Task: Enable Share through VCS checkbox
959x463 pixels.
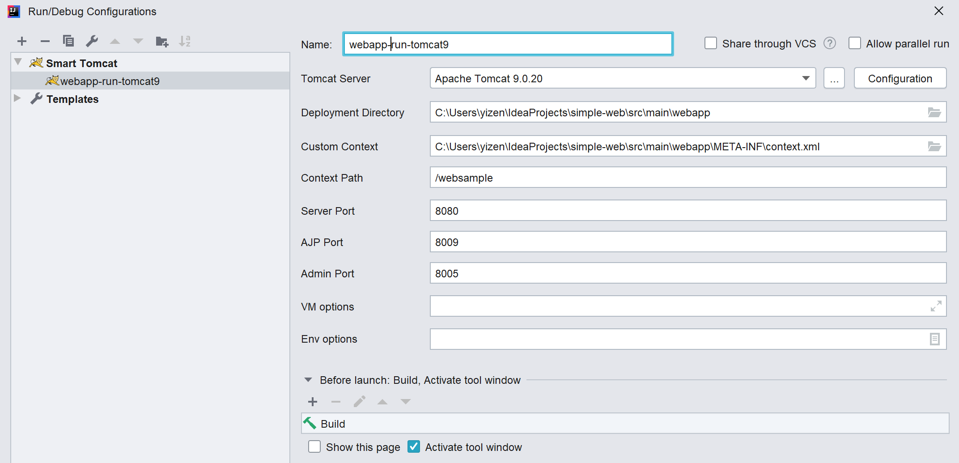Action: 711,43
